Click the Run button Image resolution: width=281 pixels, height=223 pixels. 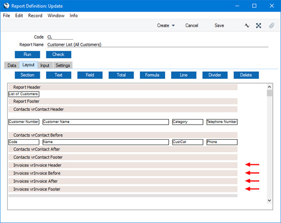point(27,54)
